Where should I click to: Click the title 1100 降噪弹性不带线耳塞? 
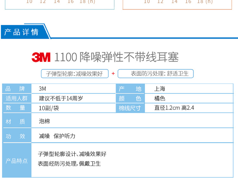[116, 57]
